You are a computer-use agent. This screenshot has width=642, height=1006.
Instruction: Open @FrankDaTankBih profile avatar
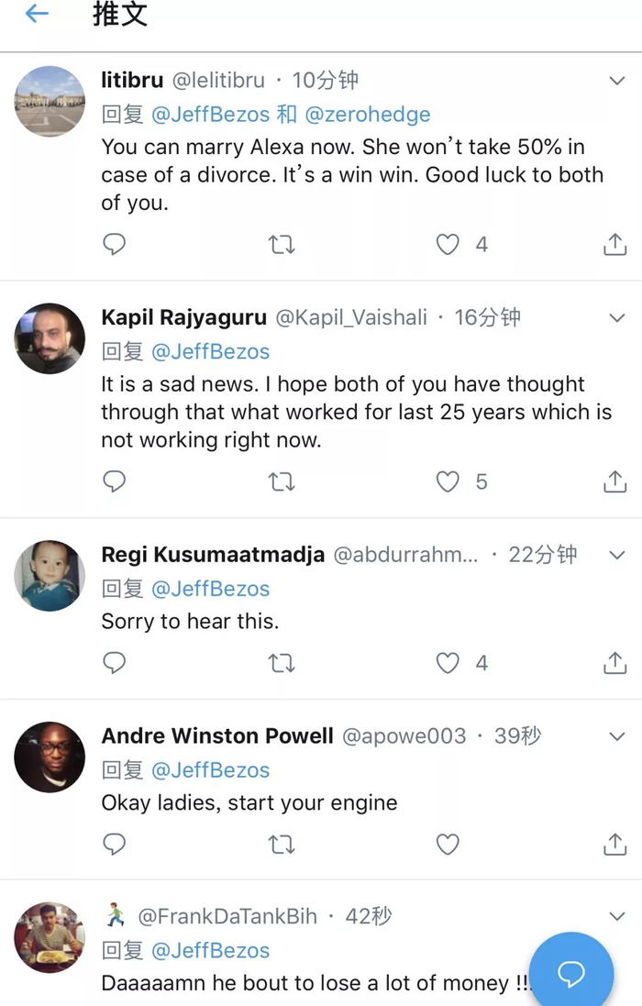[50, 936]
